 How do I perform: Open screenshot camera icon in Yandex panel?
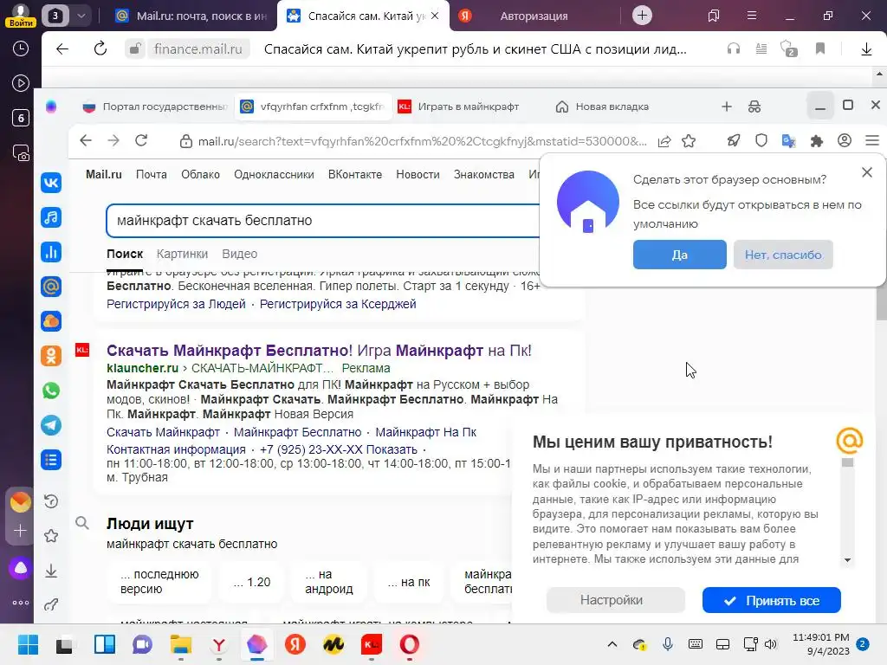pyautogui.click(x=21, y=153)
